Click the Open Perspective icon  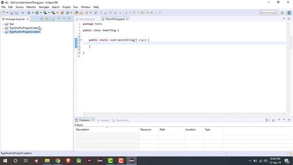click(282, 13)
